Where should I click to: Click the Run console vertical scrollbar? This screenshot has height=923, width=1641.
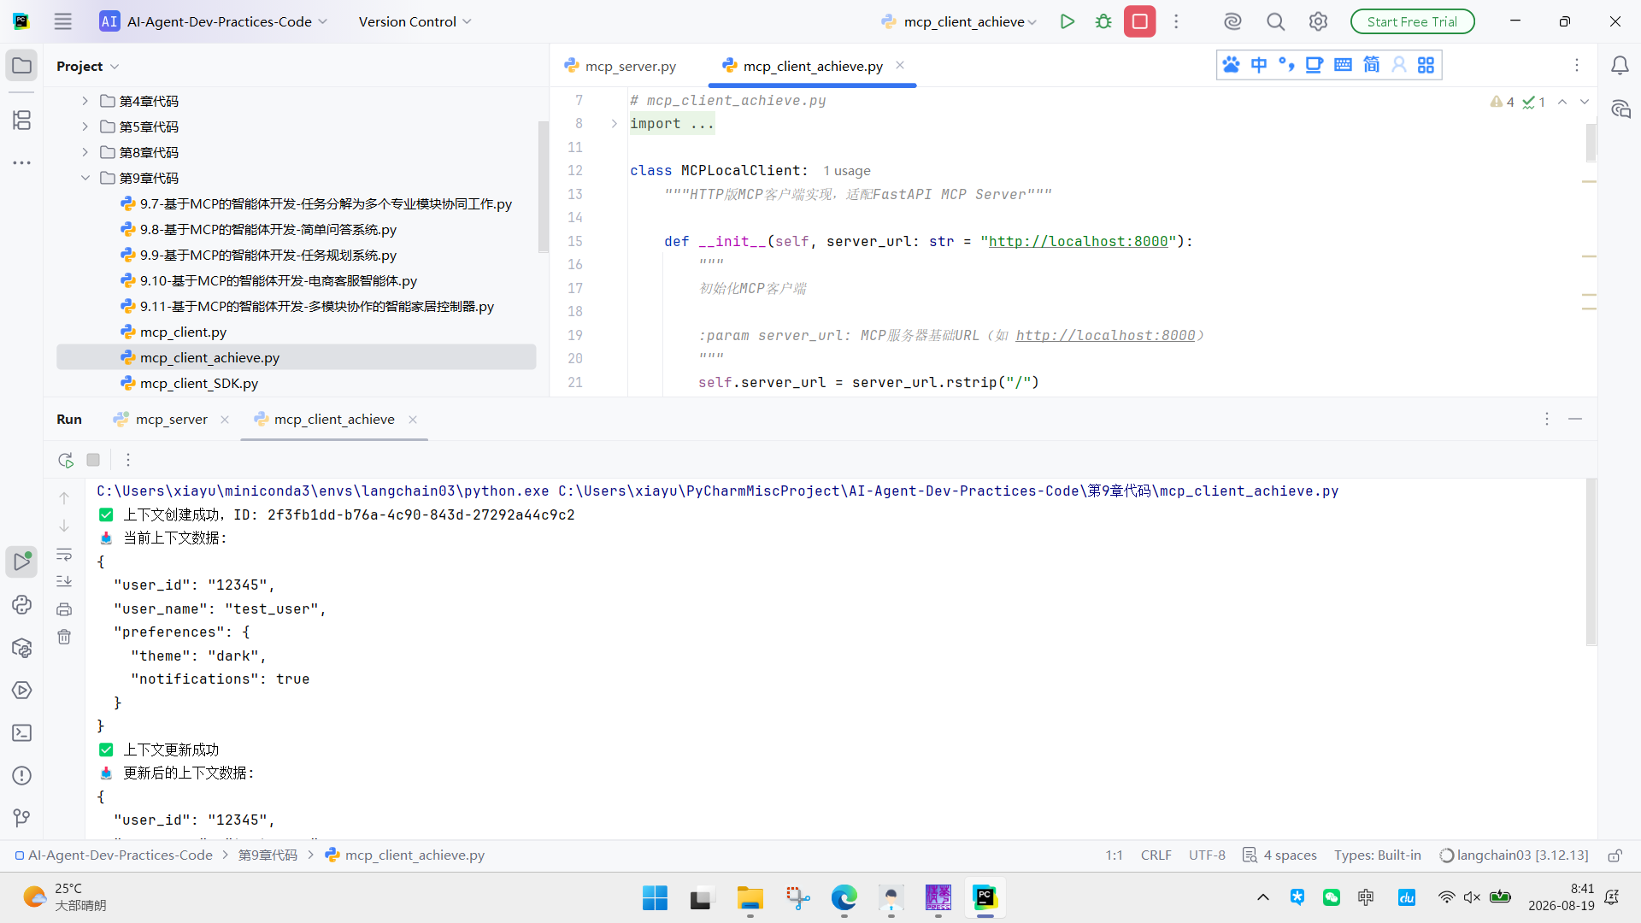[1591, 561]
